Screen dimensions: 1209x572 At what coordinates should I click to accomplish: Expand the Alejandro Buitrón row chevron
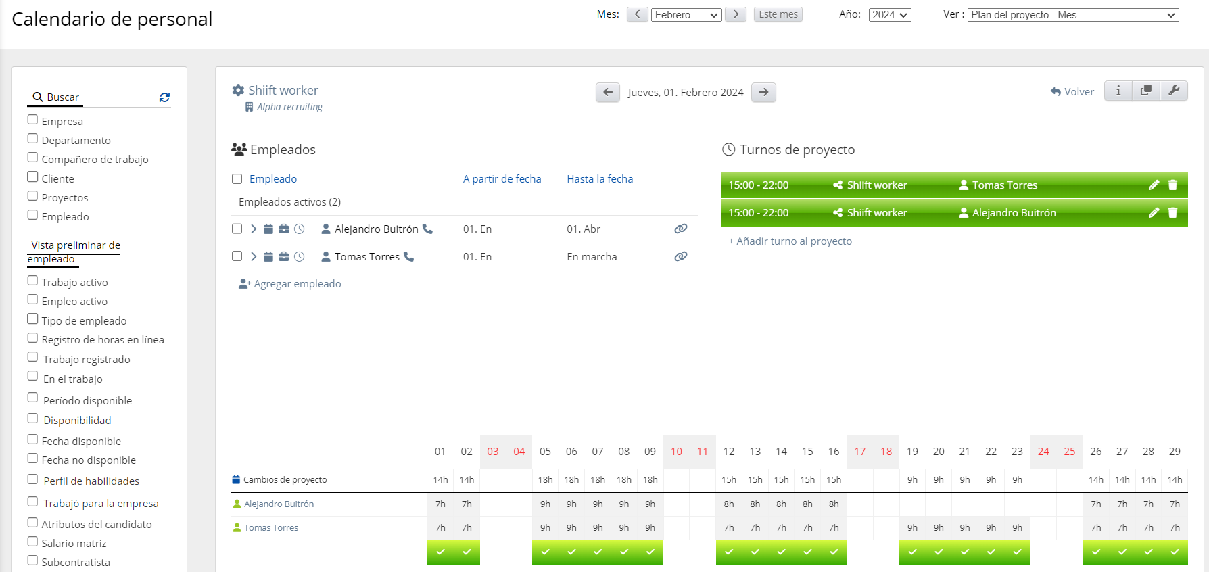pyautogui.click(x=254, y=229)
